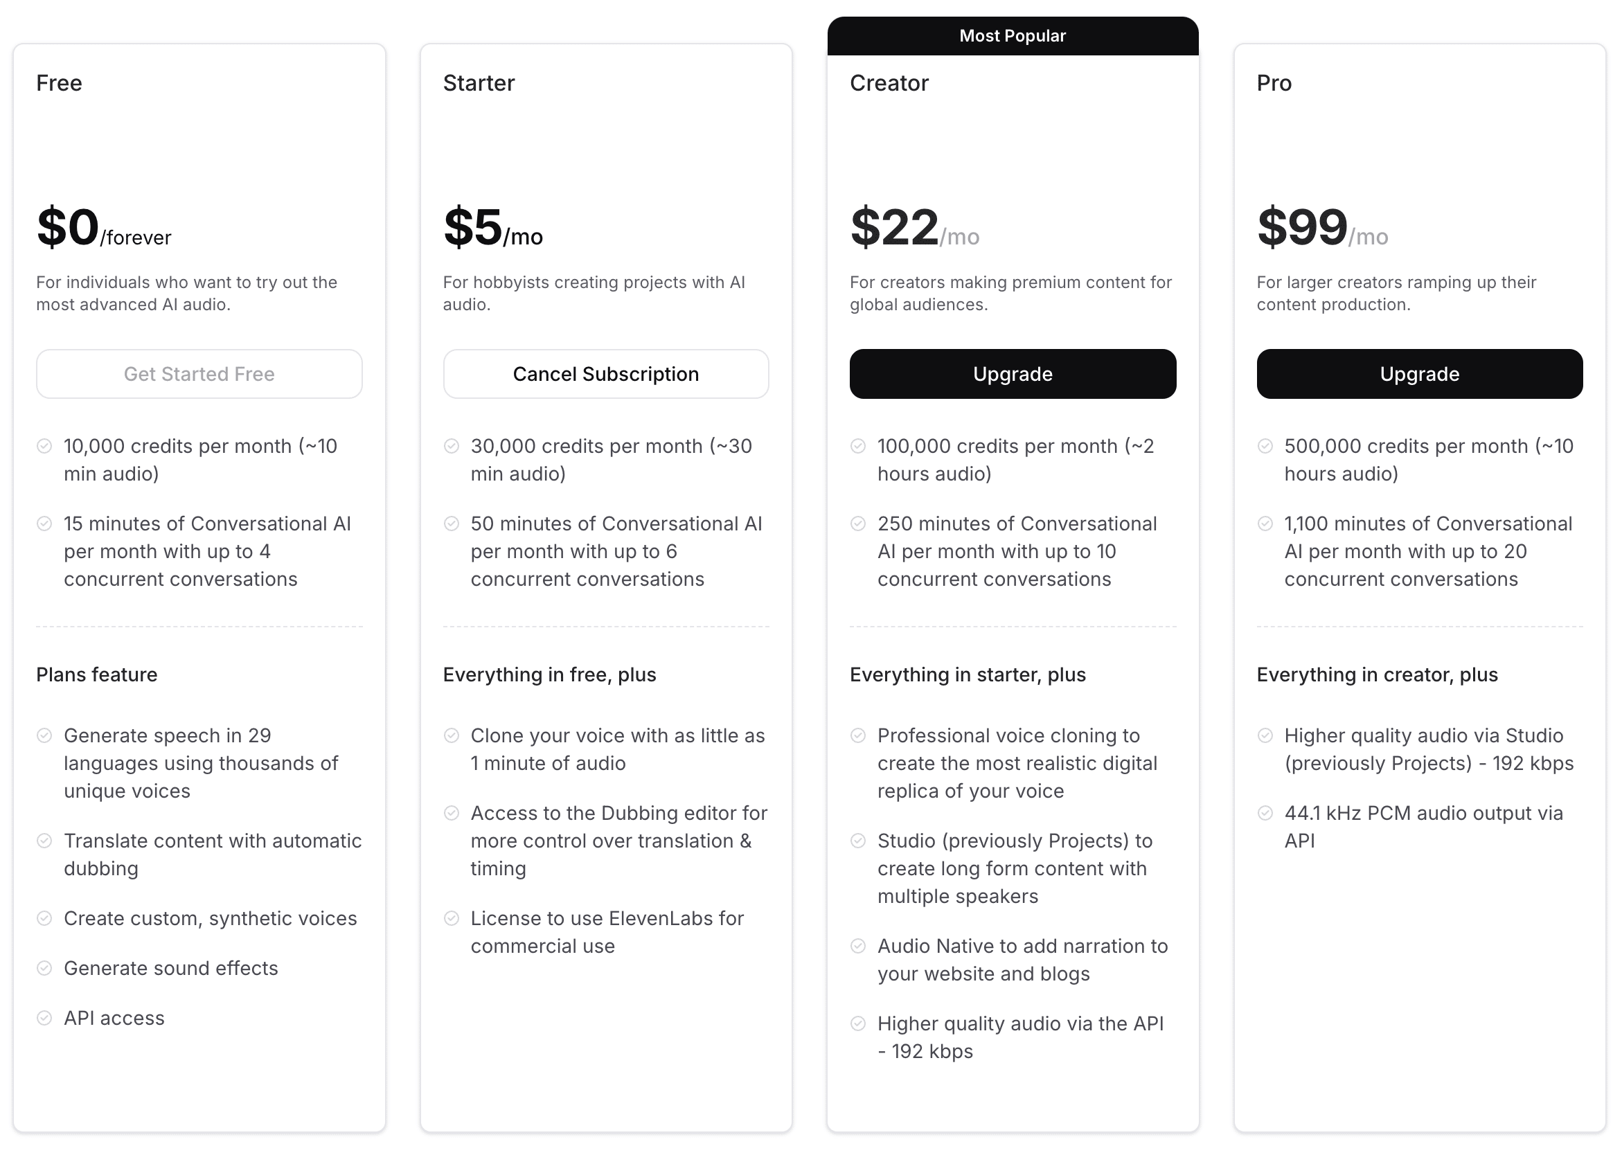The width and height of the screenshot is (1622, 1155).
Task: Click checkmark icon next to API access
Action: tap(44, 1018)
